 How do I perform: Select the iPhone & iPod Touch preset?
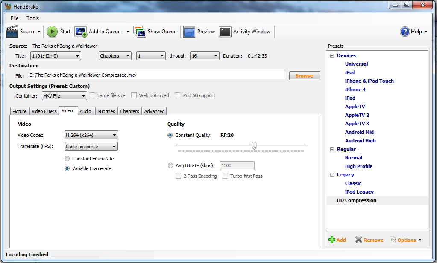pos(369,81)
